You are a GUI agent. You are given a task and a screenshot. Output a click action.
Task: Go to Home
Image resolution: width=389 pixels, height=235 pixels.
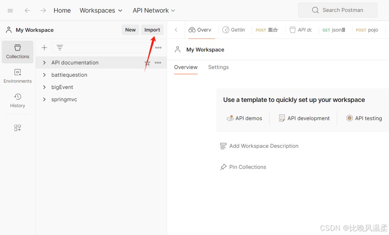click(x=62, y=10)
